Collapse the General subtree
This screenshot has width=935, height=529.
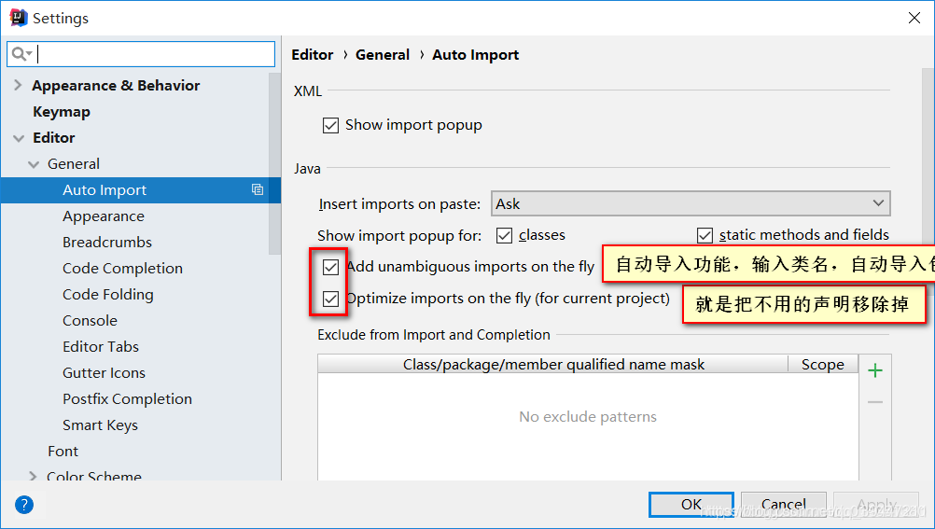pos(34,164)
